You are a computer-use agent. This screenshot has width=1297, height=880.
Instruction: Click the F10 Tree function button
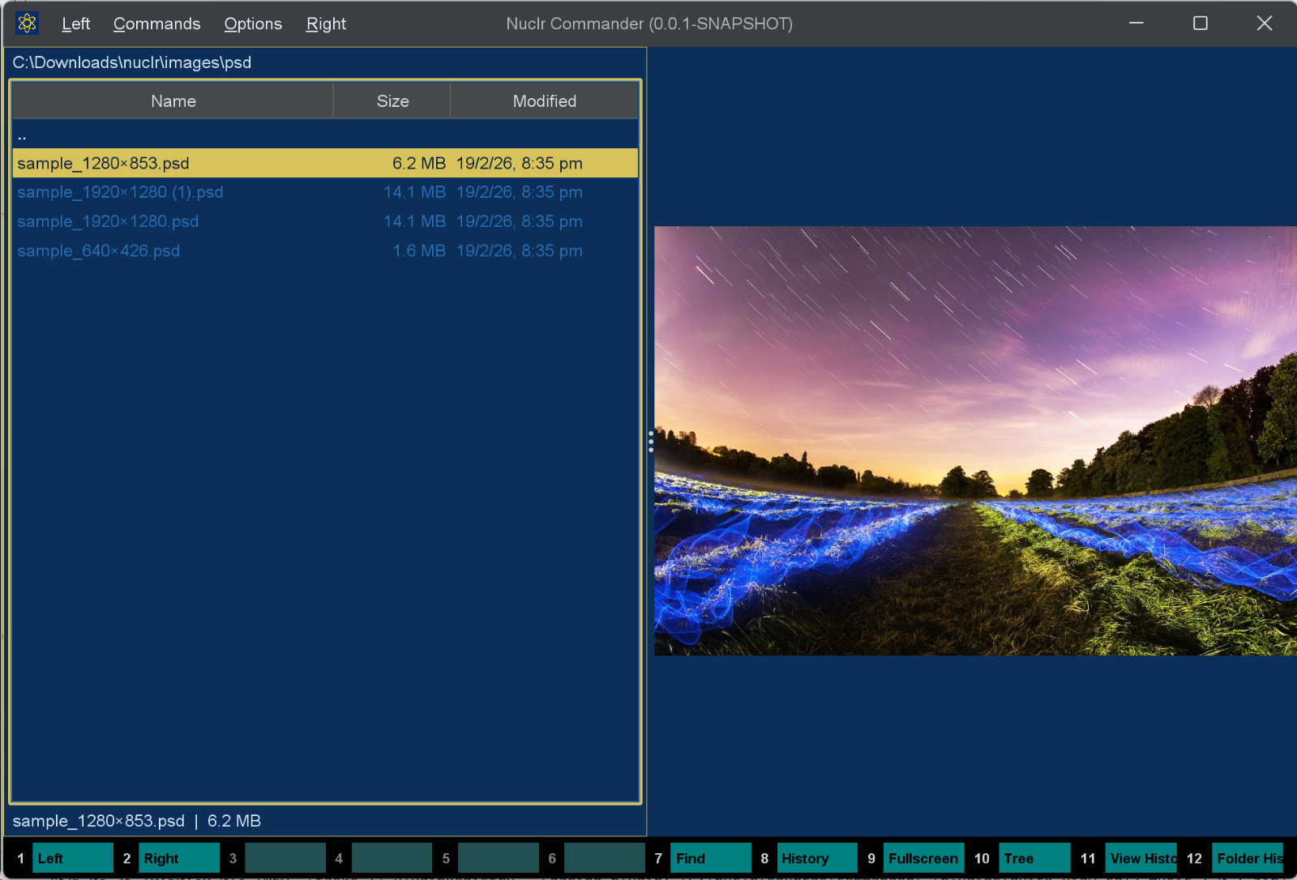click(x=1034, y=858)
